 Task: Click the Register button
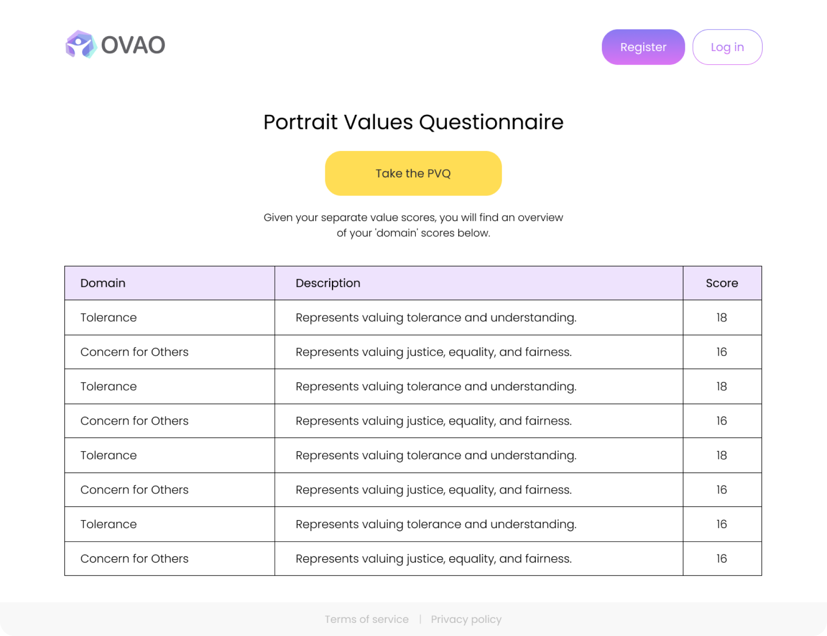[x=643, y=47]
